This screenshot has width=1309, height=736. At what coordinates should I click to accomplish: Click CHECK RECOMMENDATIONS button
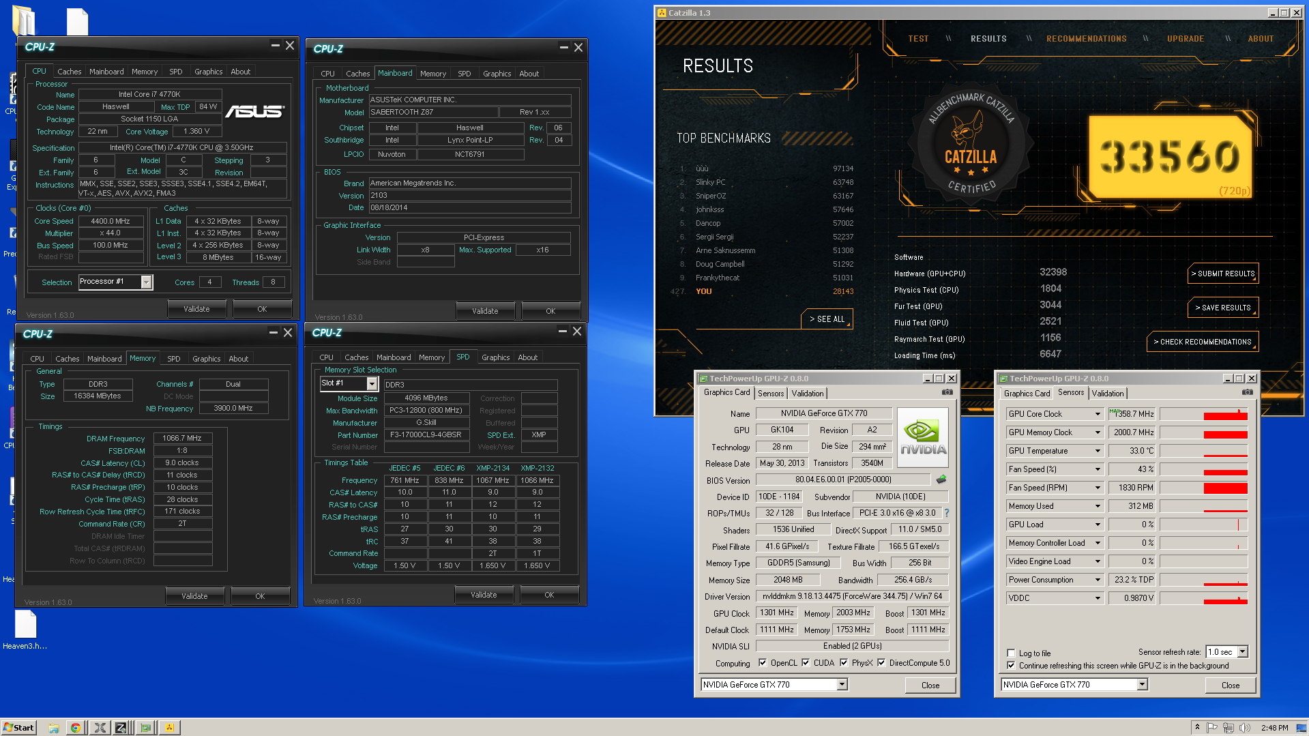1202,342
